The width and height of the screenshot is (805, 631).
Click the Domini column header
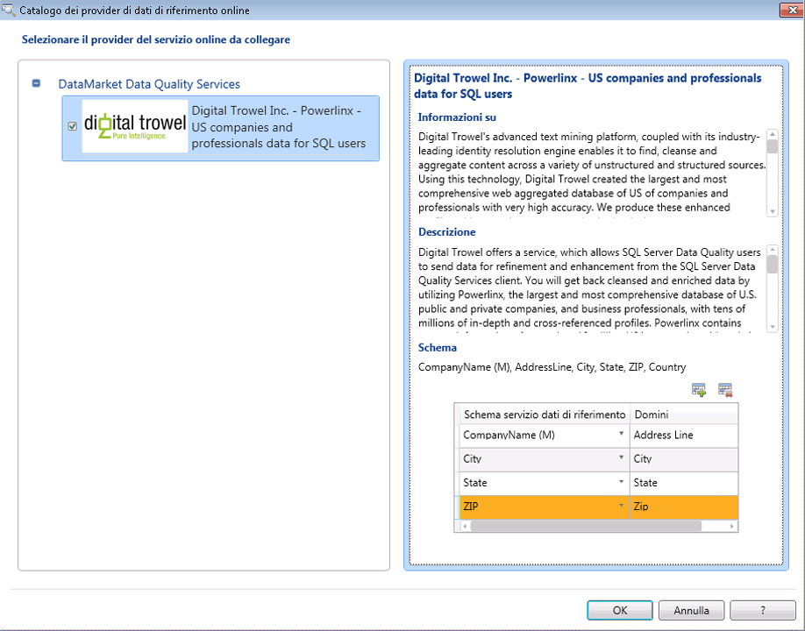pos(682,414)
